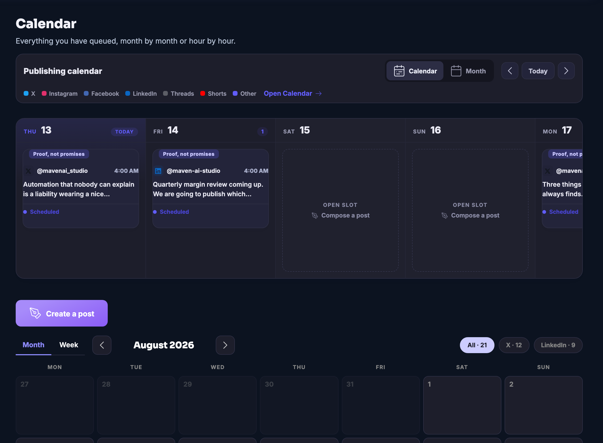
Task: Select day 31 in the month grid
Action: pyautogui.click(x=381, y=405)
